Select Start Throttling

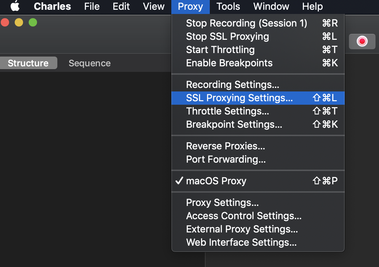click(x=258, y=50)
